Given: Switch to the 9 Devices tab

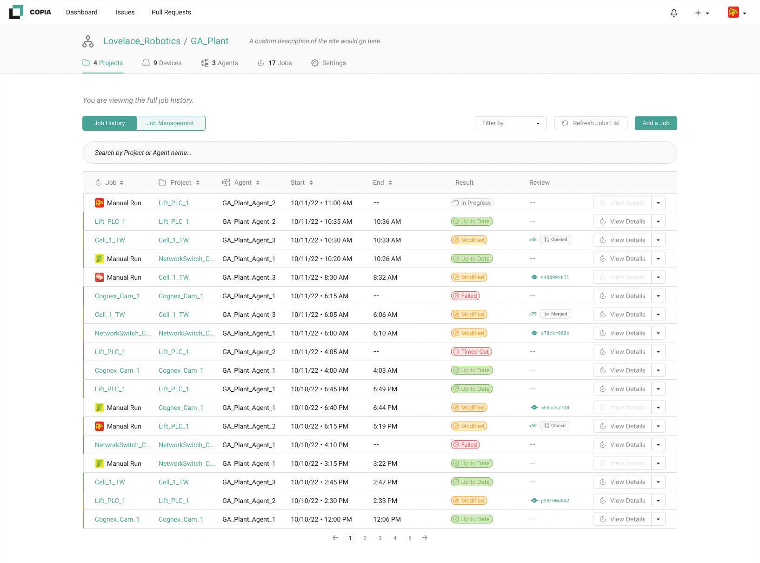Looking at the screenshot, I should pyautogui.click(x=162, y=63).
